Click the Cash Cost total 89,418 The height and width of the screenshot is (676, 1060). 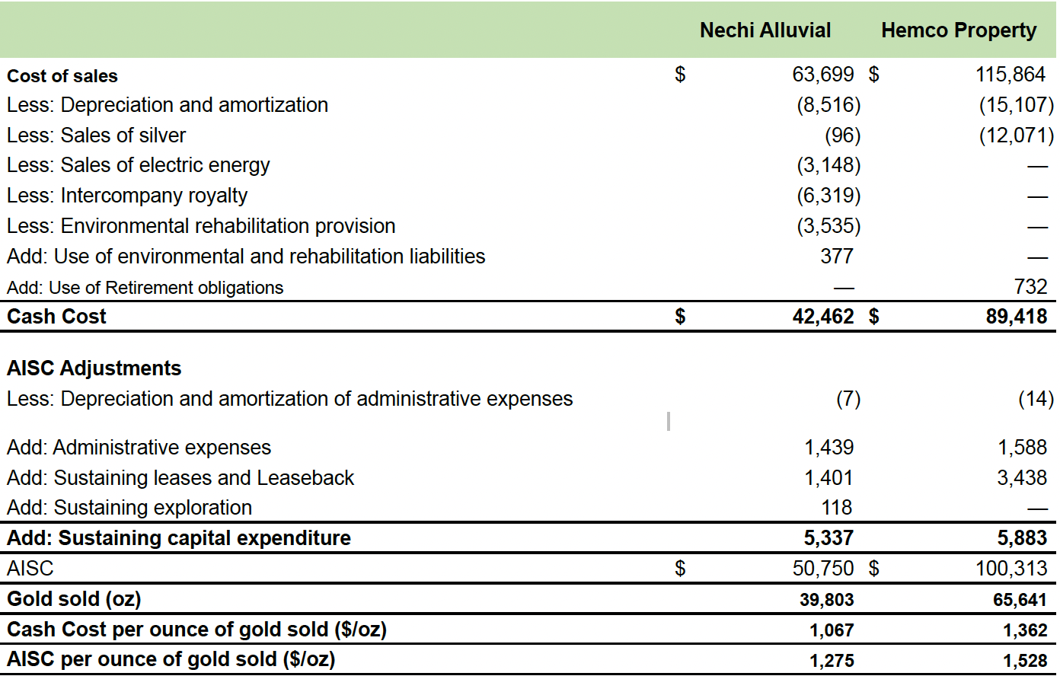pos(1017,317)
